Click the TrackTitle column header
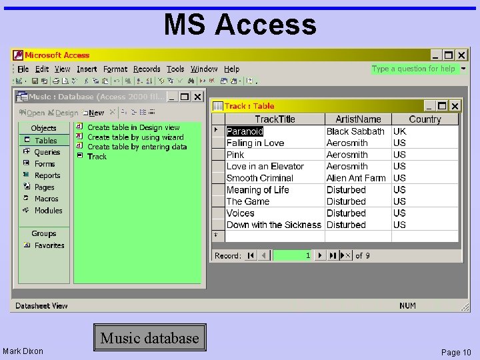The height and width of the screenshot is (360, 480). point(275,119)
